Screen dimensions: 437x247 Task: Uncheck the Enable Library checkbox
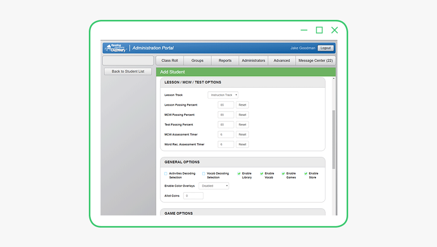tap(239, 173)
